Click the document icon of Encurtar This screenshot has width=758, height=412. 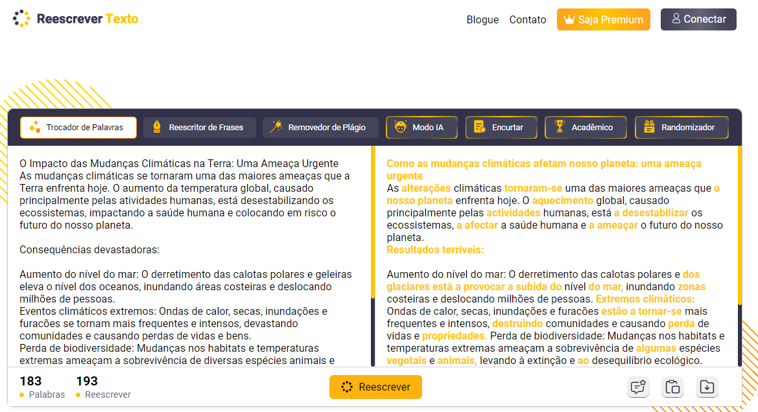tap(480, 127)
